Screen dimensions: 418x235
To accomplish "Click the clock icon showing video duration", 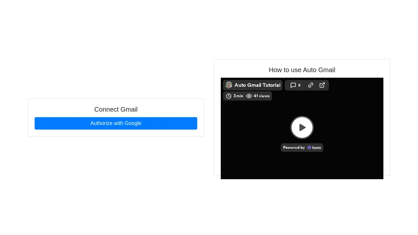I will (229, 96).
